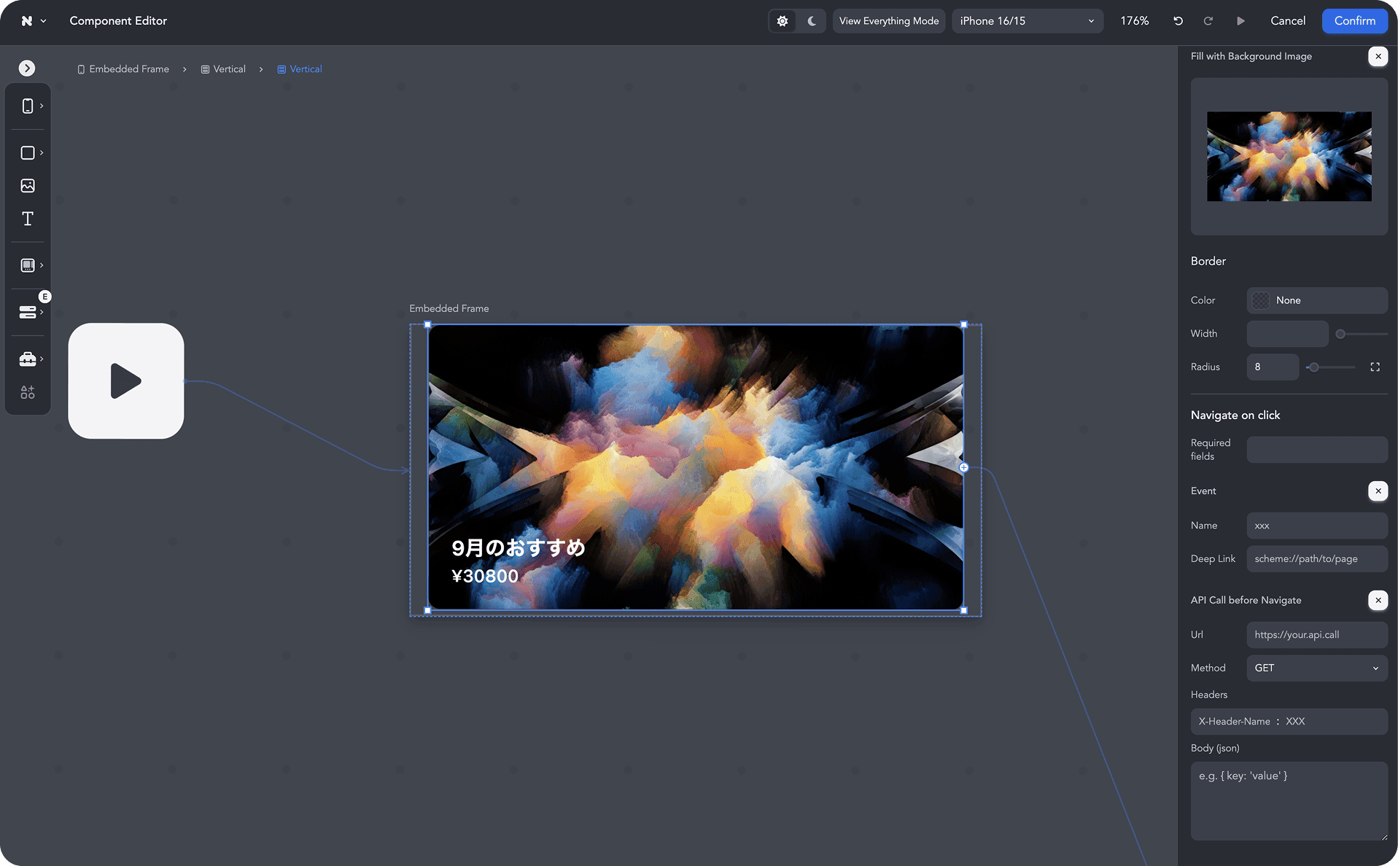This screenshot has width=1398, height=866.
Task: Enable light mode with sun toggle
Action: pyautogui.click(x=782, y=20)
